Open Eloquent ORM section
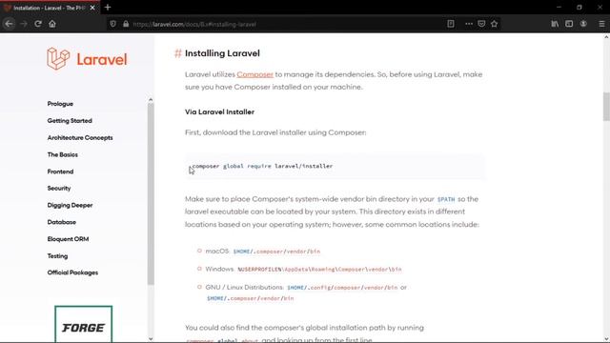This screenshot has width=610, height=343. pyautogui.click(x=68, y=239)
